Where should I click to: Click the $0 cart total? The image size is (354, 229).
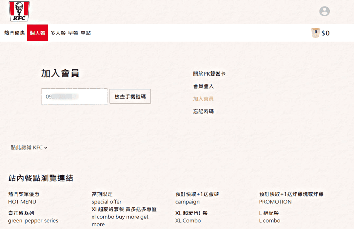325,33
